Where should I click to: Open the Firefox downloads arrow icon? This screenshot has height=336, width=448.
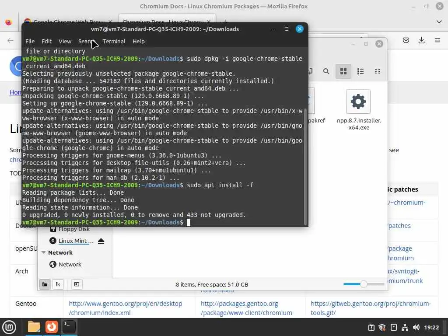point(421,40)
